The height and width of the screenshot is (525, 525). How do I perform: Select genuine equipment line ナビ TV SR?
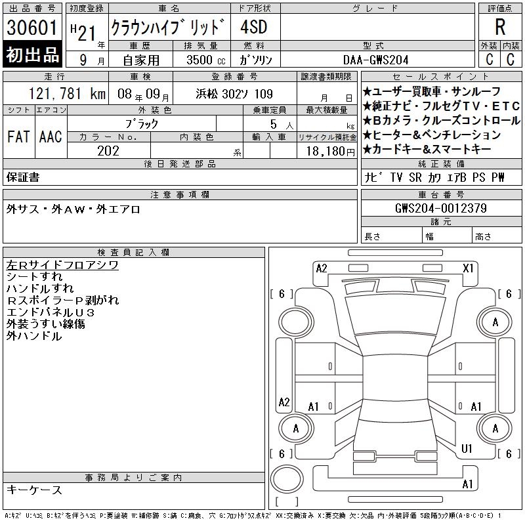[x=434, y=177]
